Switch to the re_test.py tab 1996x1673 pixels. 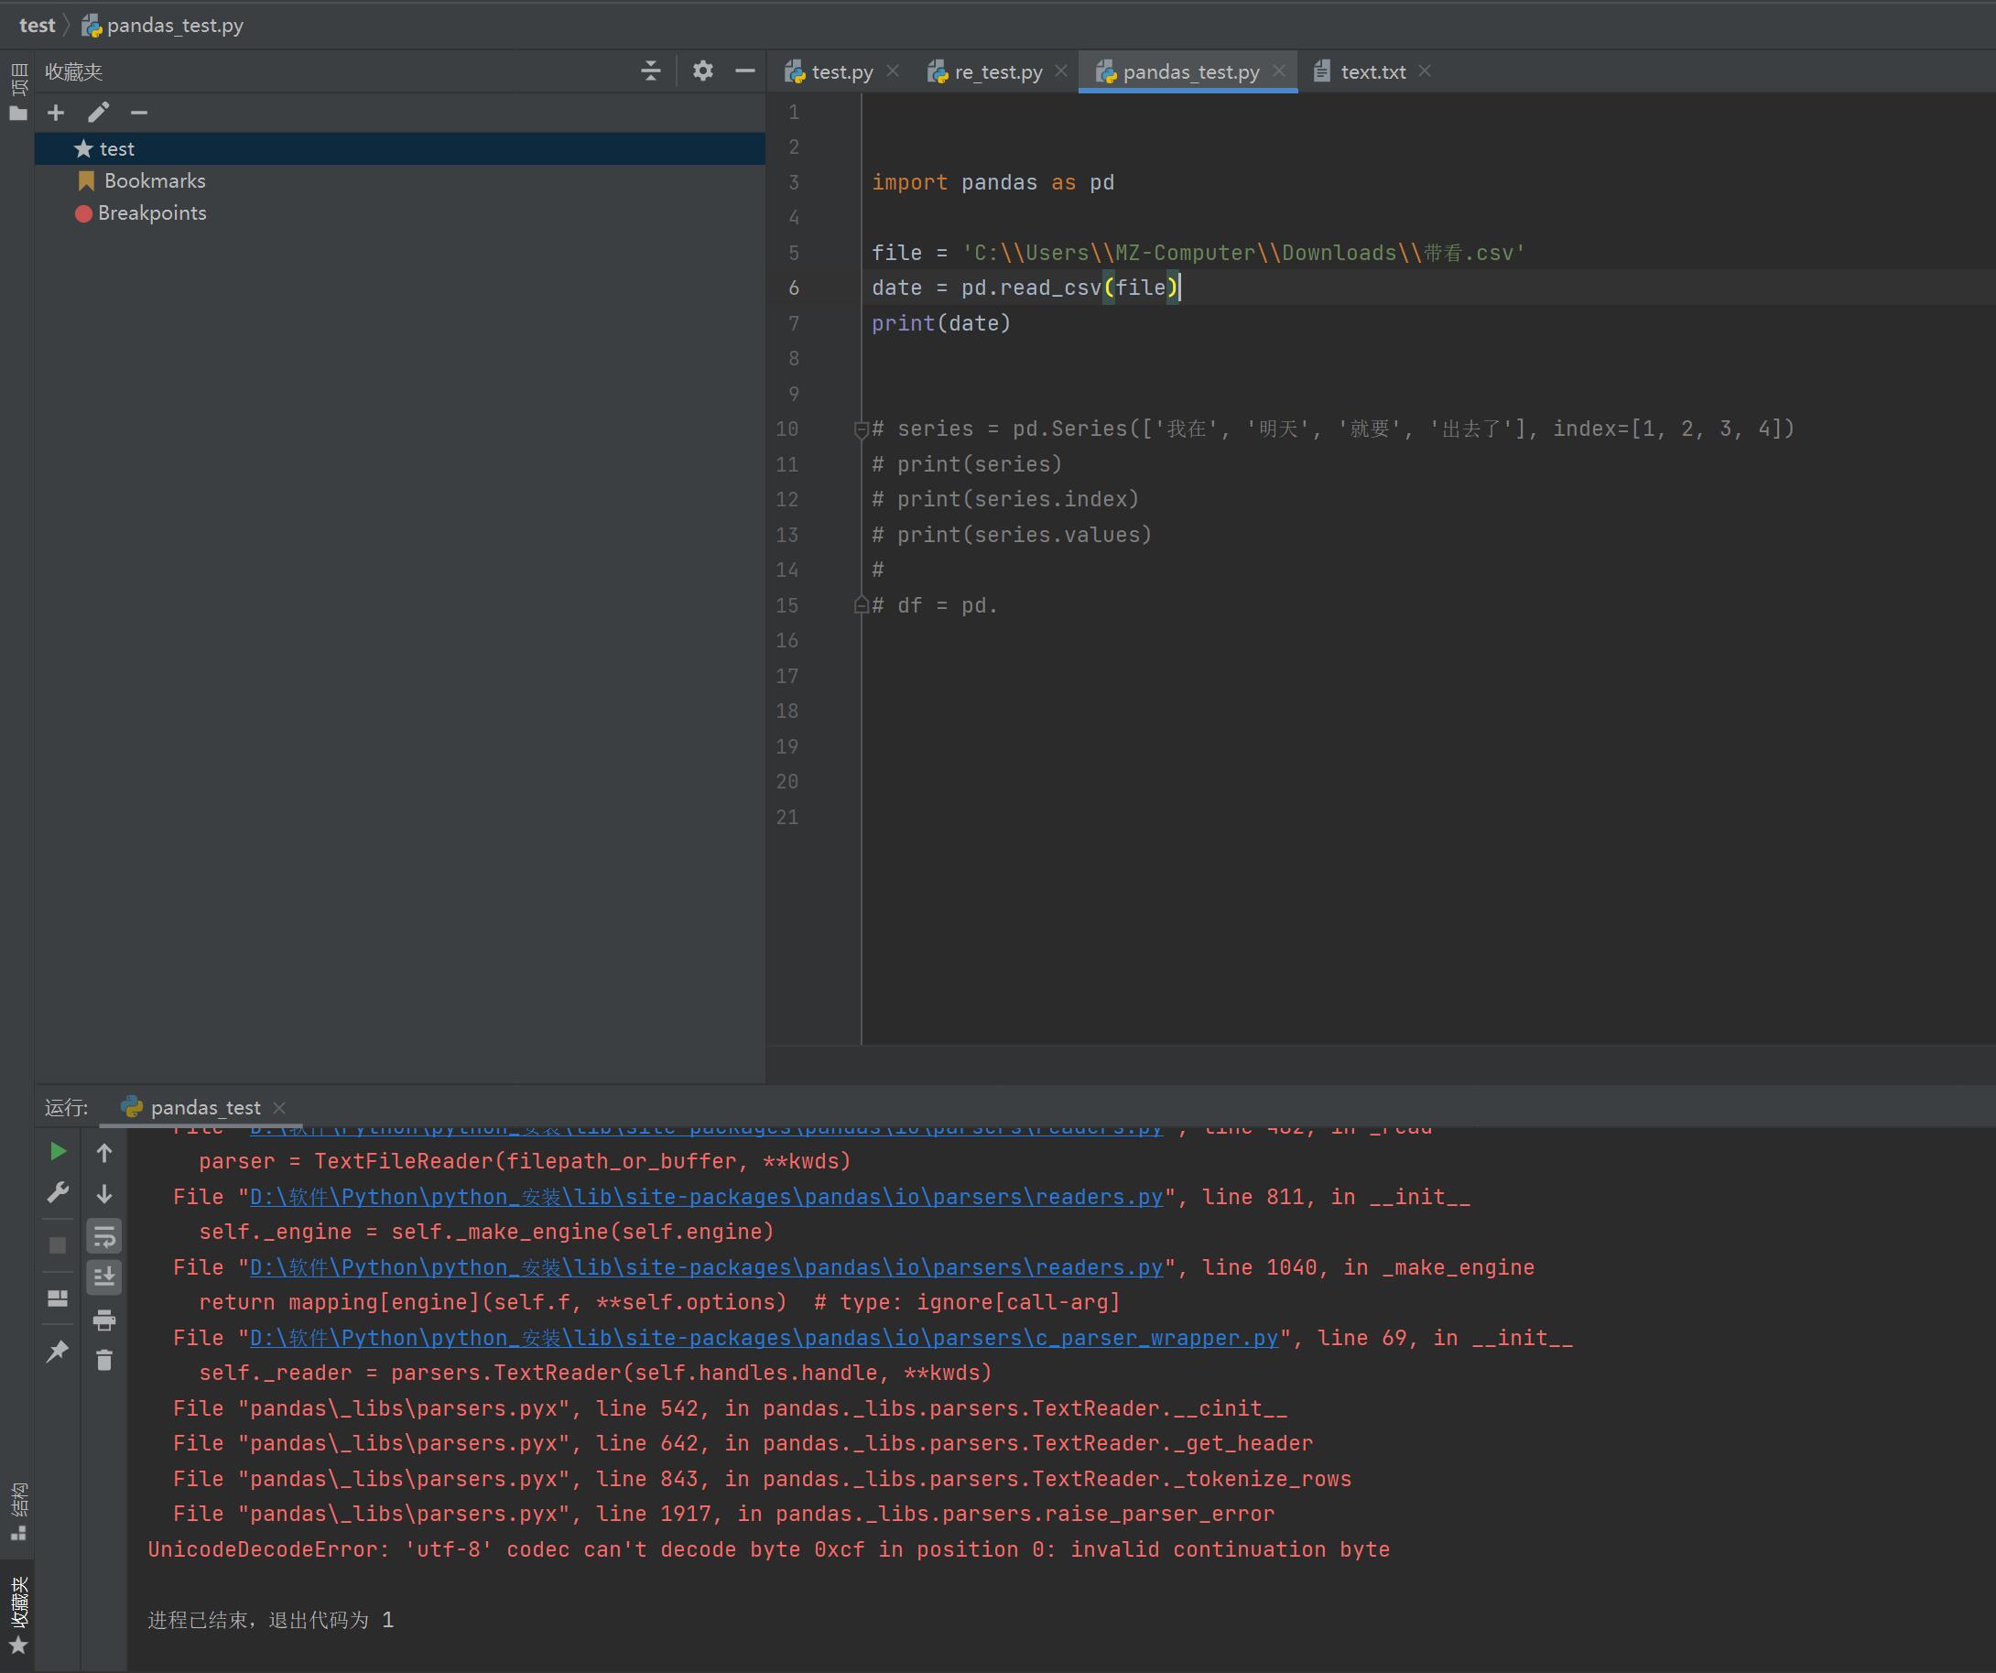click(x=997, y=72)
